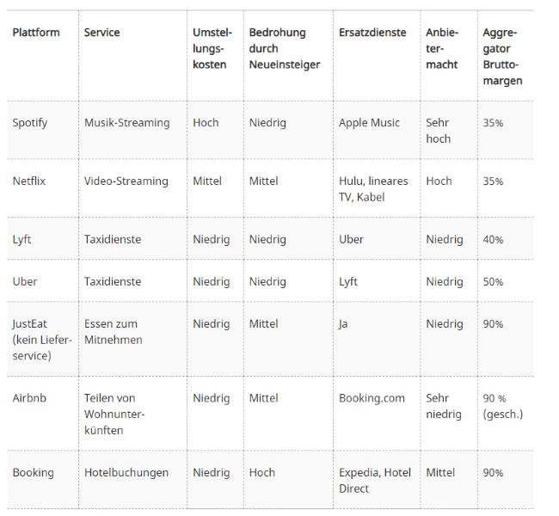559x516 pixels.
Task: Select the Apple Music cell
Action: [x=369, y=123]
